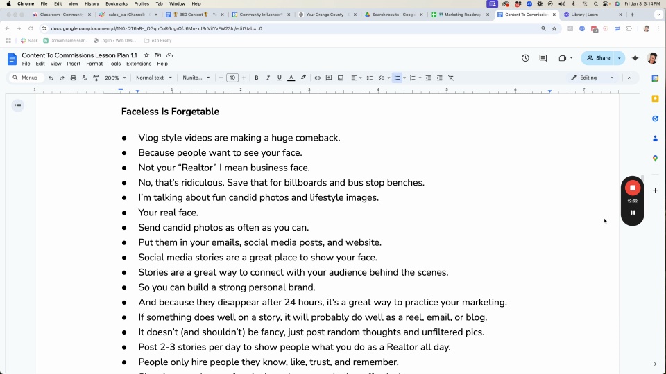666x374 pixels.
Task: Insert a link using chain icon
Action: click(x=317, y=78)
